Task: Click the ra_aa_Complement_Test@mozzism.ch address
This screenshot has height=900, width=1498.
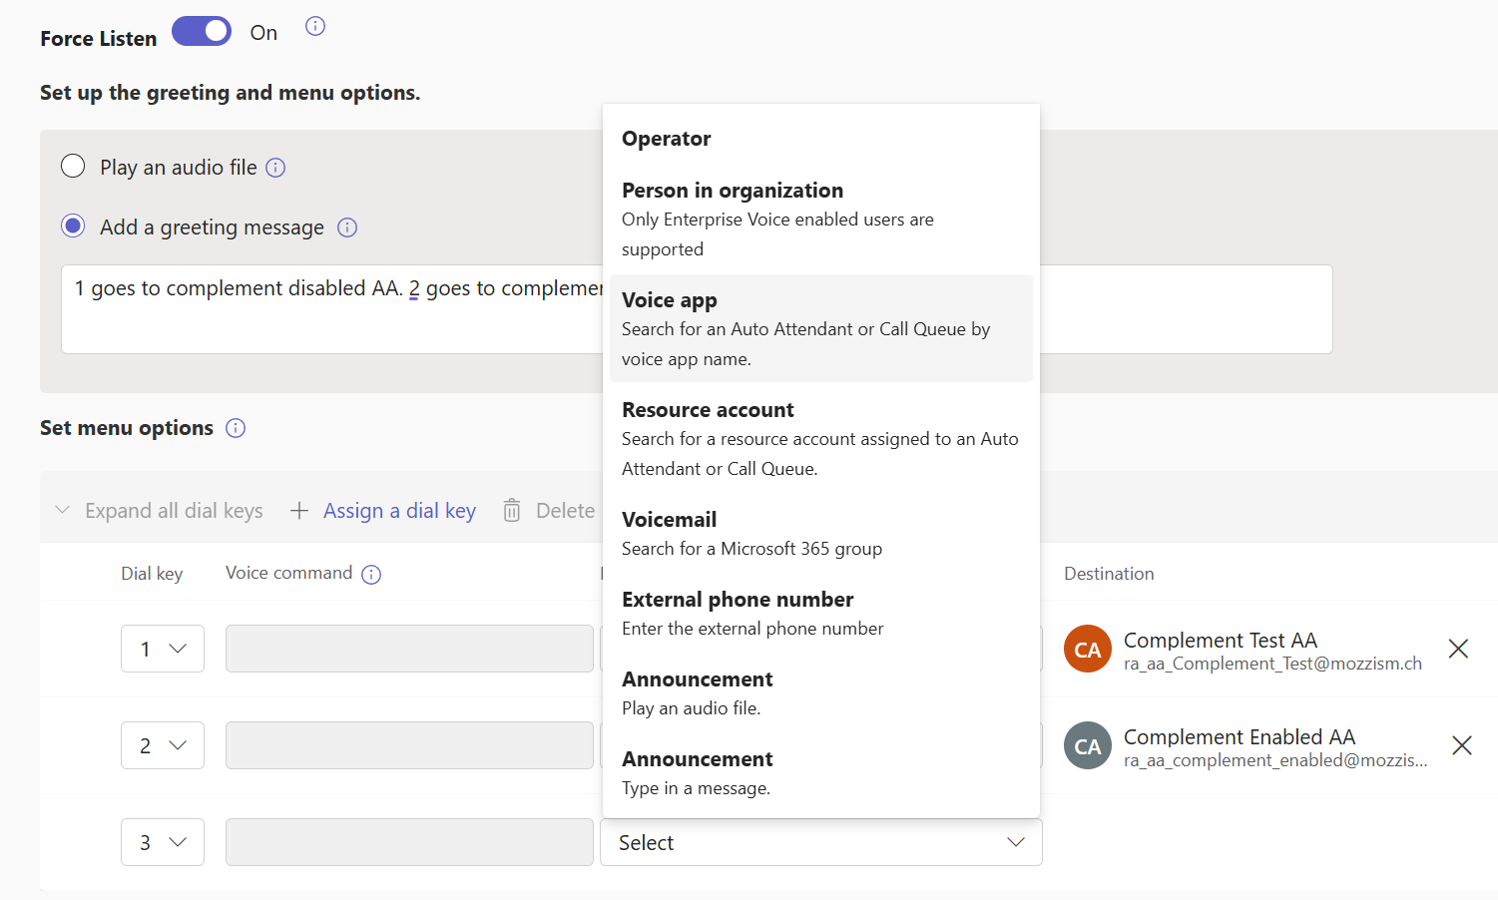Action: click(x=1272, y=664)
